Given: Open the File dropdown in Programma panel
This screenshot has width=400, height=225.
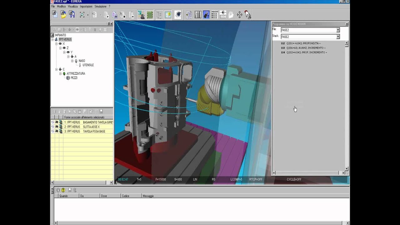Looking at the screenshot, I should pyautogui.click(x=338, y=30).
